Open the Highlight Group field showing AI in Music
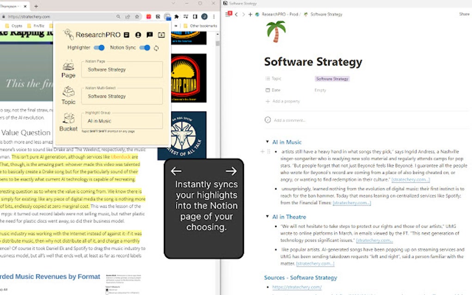 122,121
